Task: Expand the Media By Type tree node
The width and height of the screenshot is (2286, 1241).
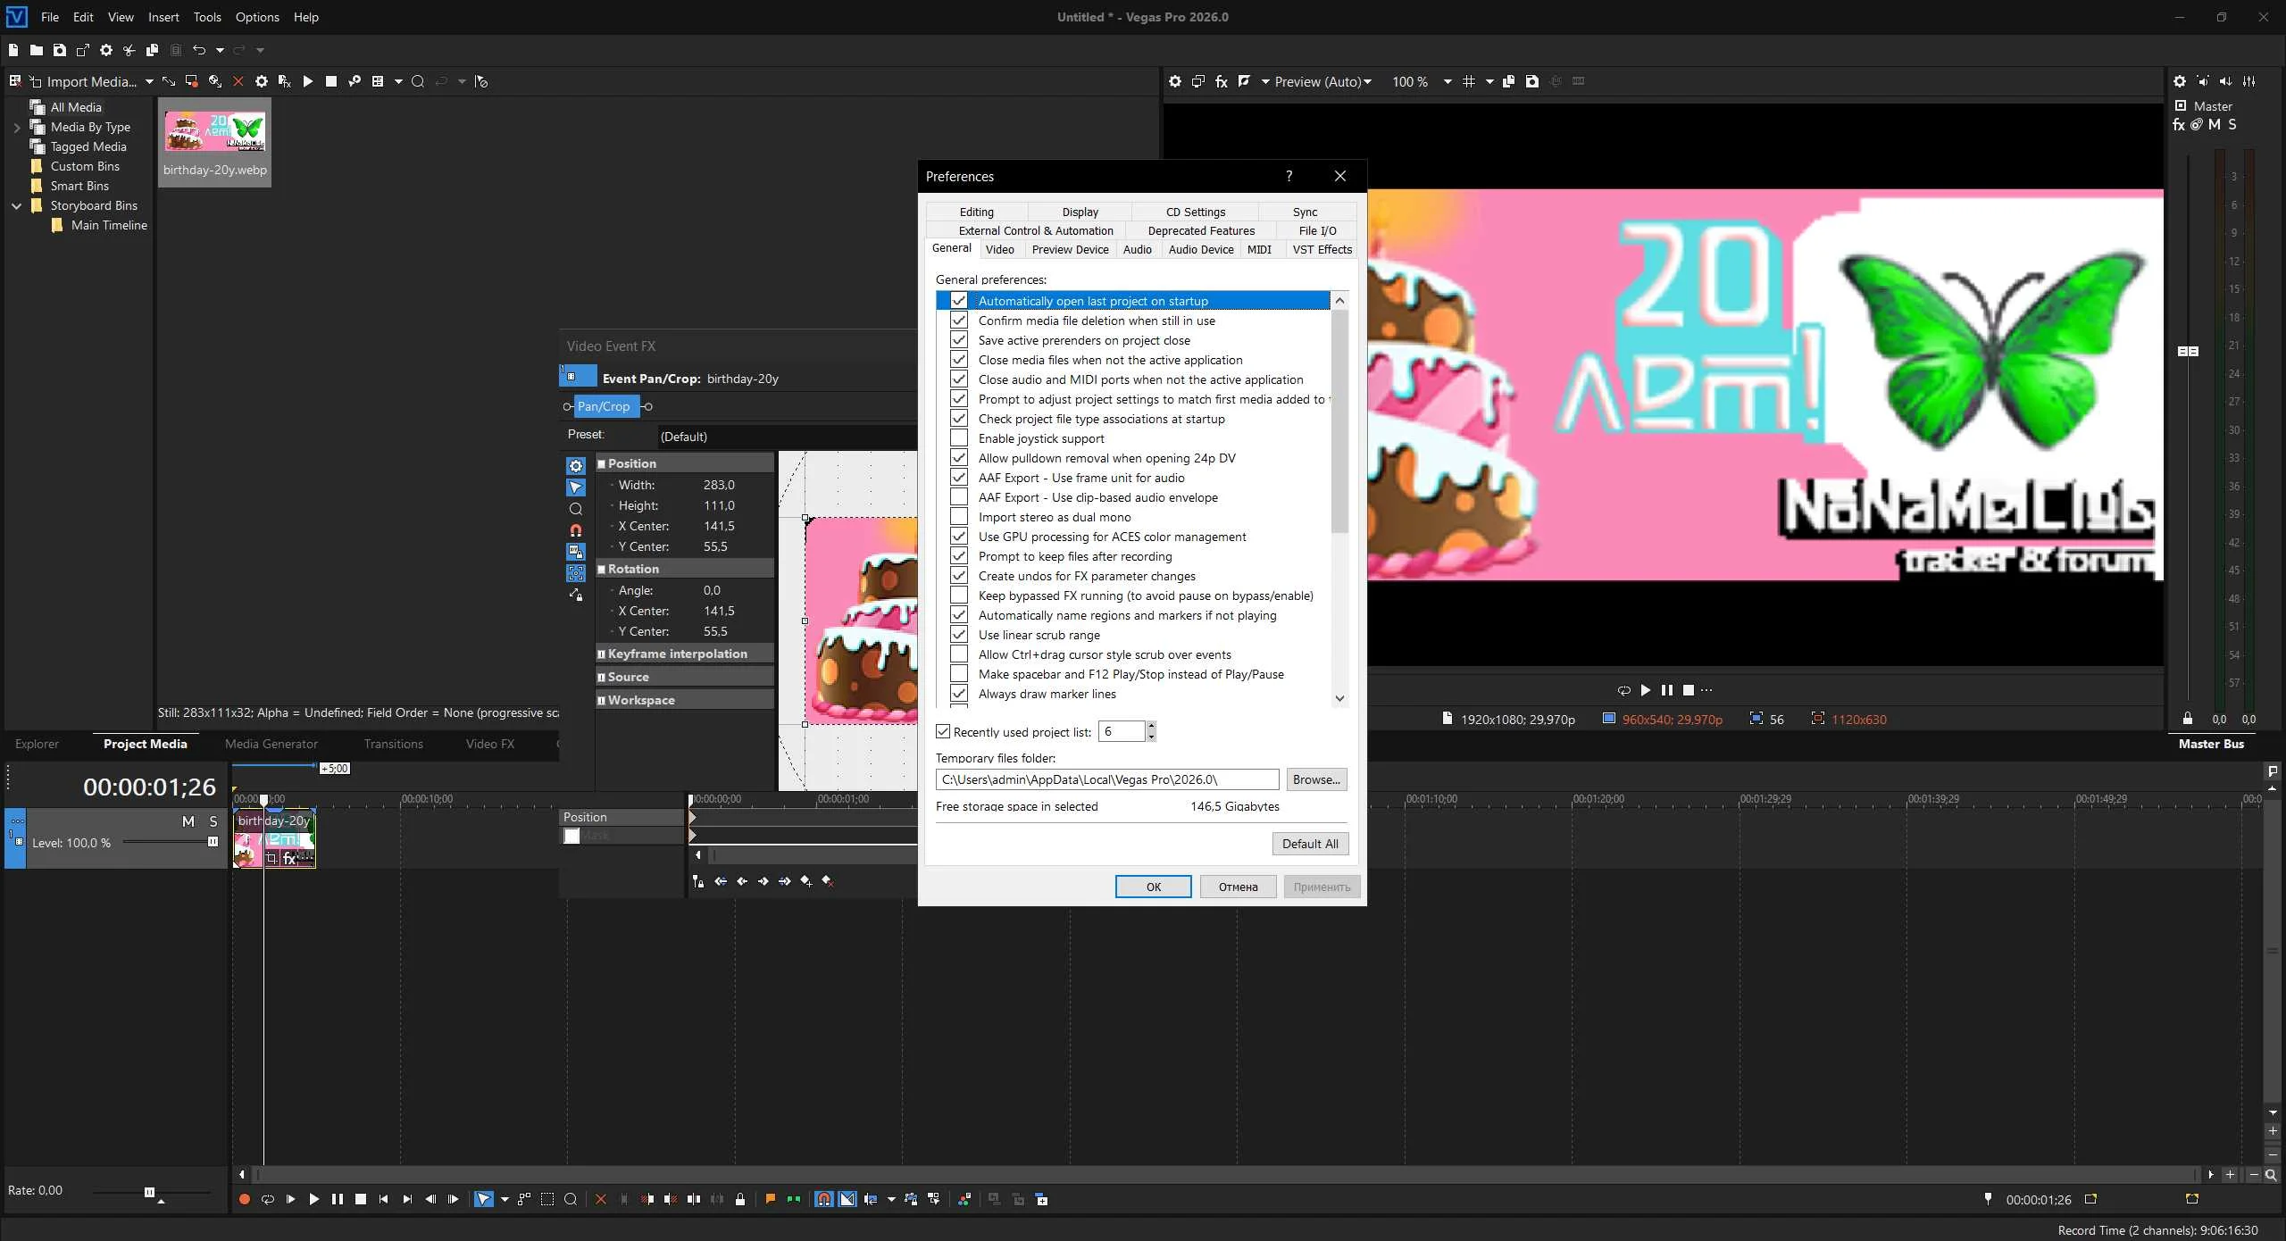Action: pyautogui.click(x=16, y=128)
